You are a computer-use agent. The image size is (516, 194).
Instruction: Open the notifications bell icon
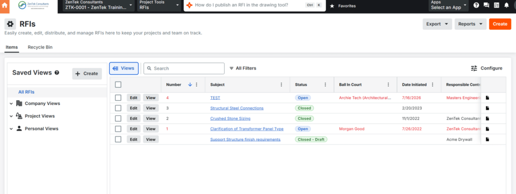pyautogui.click(x=506, y=5)
